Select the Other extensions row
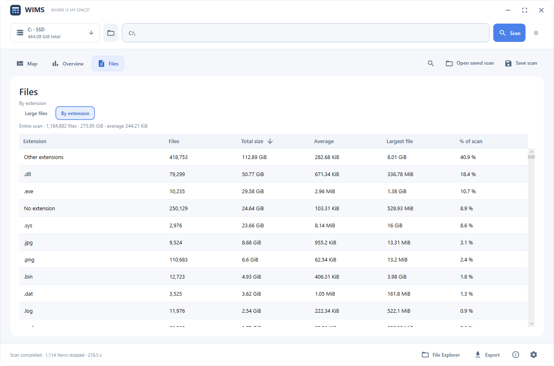 tap(273, 157)
